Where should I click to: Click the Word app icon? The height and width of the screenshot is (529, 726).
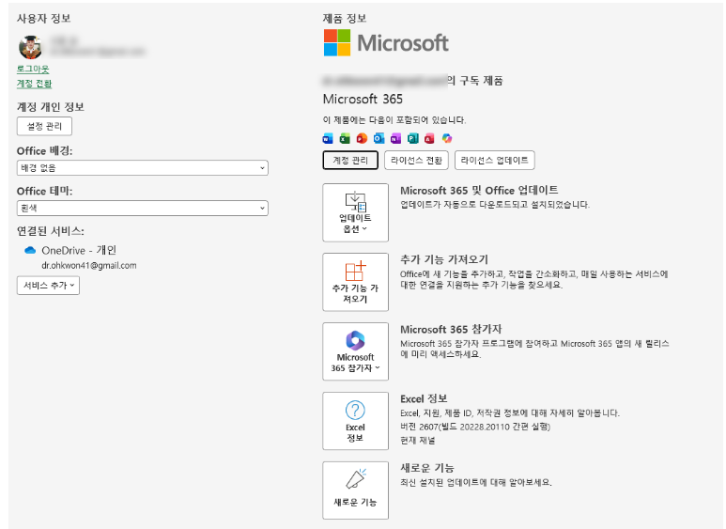[328, 138]
